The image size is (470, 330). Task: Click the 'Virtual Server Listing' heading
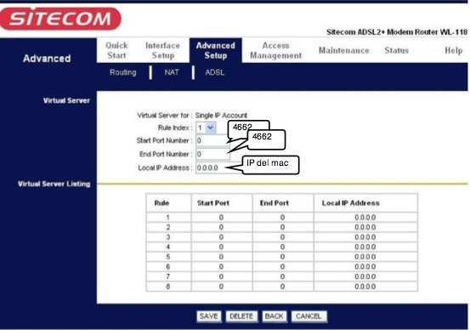pyautogui.click(x=54, y=184)
